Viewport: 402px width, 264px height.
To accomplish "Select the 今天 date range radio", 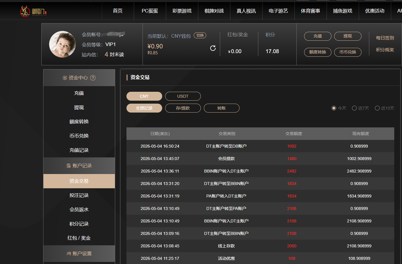I will click(x=334, y=108).
